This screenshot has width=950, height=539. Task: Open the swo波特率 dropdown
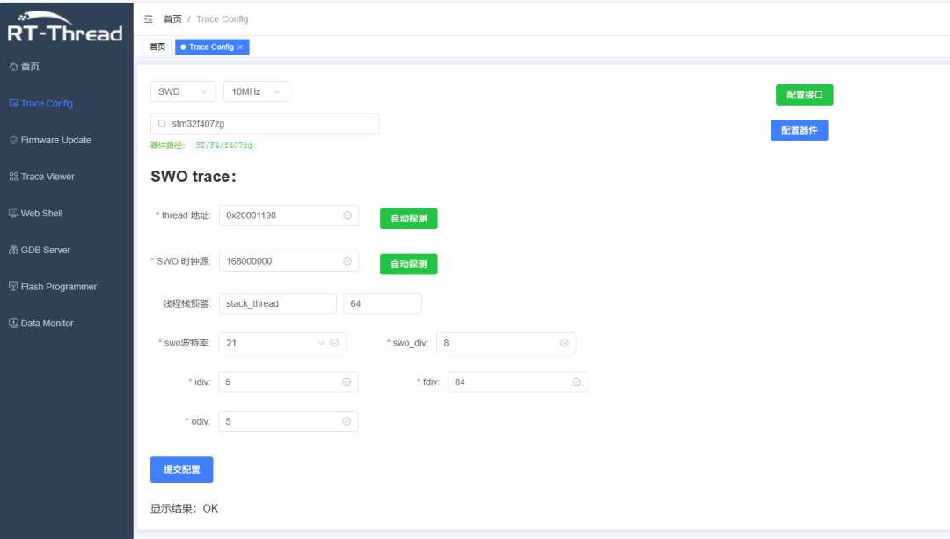click(282, 343)
